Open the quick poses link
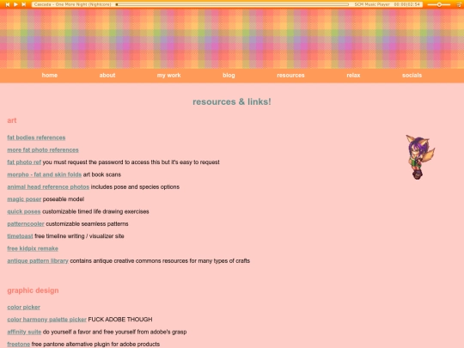The width and height of the screenshot is (464, 348). coord(24,211)
